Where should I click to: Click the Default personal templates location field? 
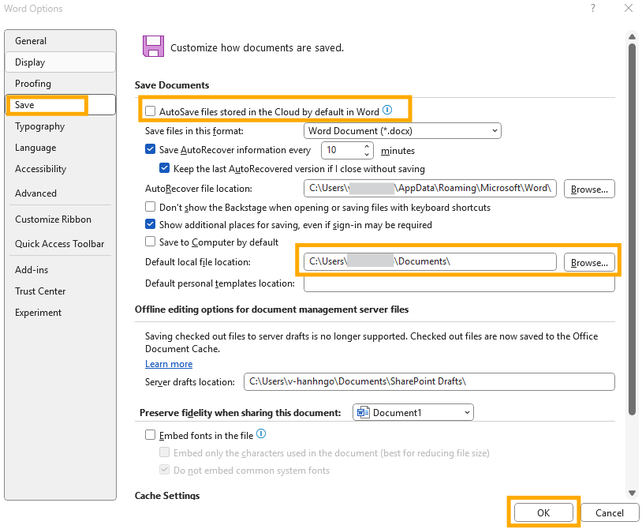(x=459, y=284)
